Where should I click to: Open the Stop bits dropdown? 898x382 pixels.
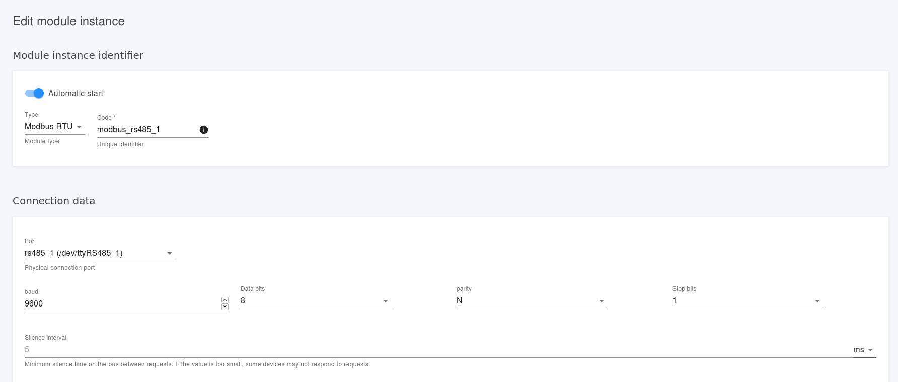point(747,301)
